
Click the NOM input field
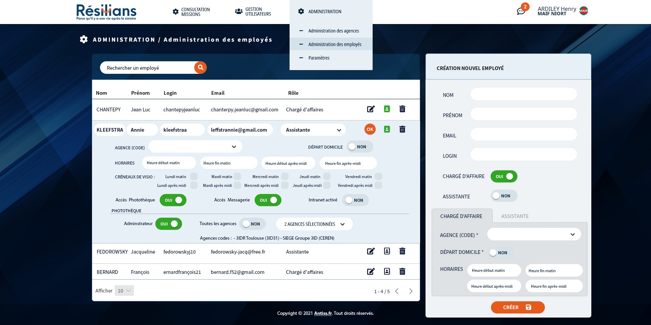point(524,94)
